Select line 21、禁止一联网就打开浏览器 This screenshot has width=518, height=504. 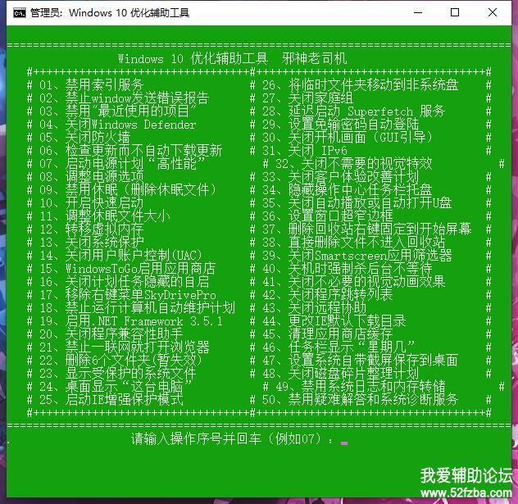(125, 347)
